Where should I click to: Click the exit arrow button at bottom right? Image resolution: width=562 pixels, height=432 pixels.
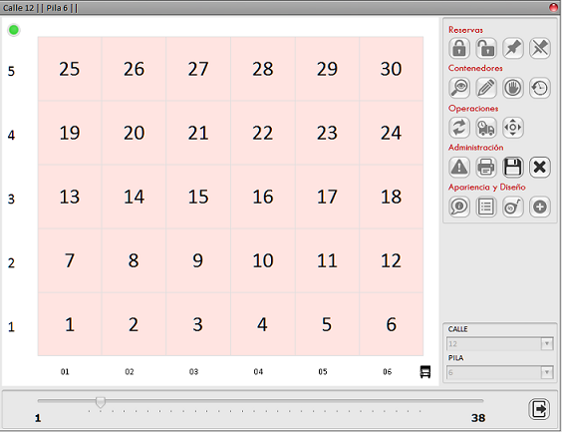[539, 409]
